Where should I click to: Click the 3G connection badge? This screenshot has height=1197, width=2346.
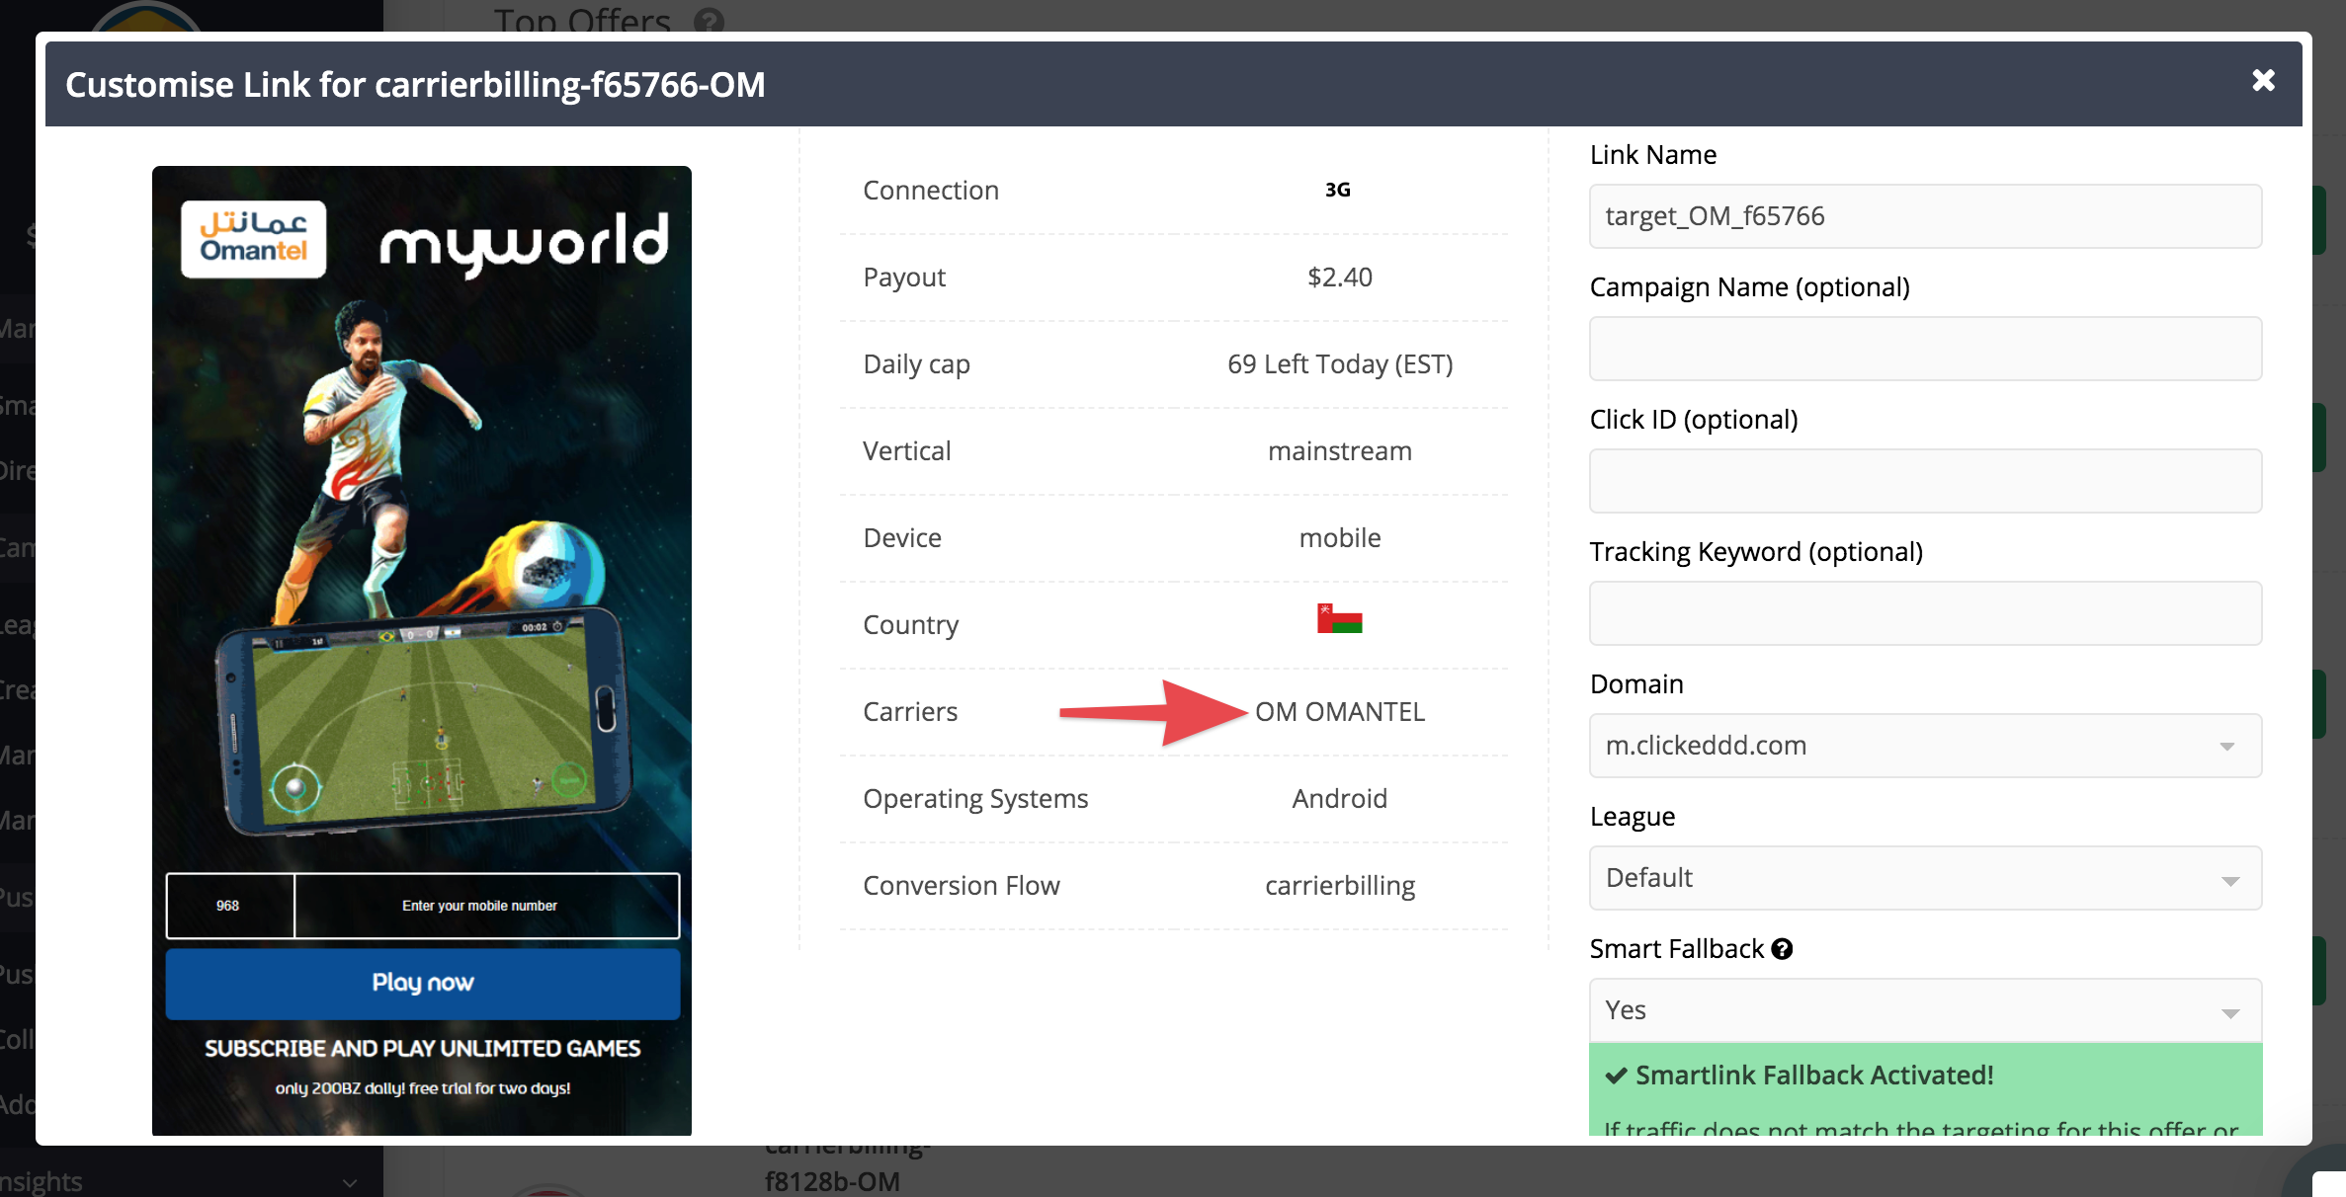1338,190
